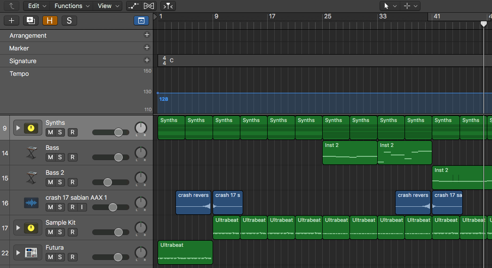This screenshot has height=268, width=492.
Task: Open the secondary crosshair tool dropdown
Action: (x=411, y=6)
